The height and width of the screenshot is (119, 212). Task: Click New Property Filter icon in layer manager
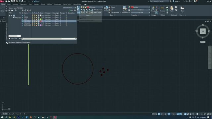(x=10, y=10)
